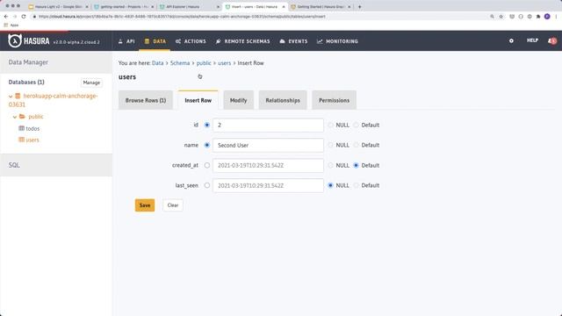Viewport: 562px width, 316px height.
Task: Open settings via the gear icon
Action: coord(511,41)
